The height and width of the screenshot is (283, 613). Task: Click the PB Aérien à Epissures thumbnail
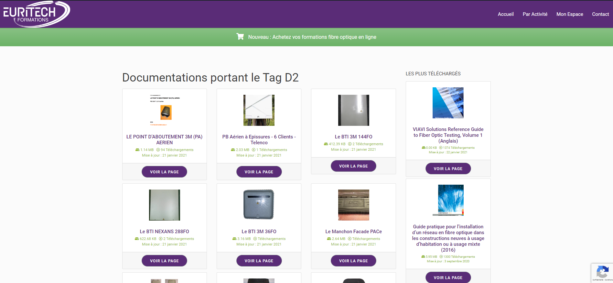[x=259, y=110]
